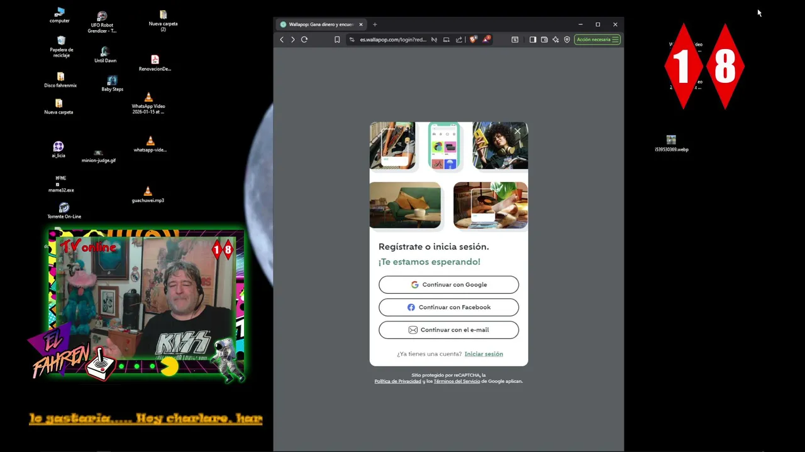Open the Política de Privacidad link
805x452 pixels.
coord(397,381)
